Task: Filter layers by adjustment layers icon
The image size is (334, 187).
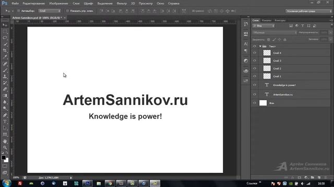Action: [x=297, y=26]
